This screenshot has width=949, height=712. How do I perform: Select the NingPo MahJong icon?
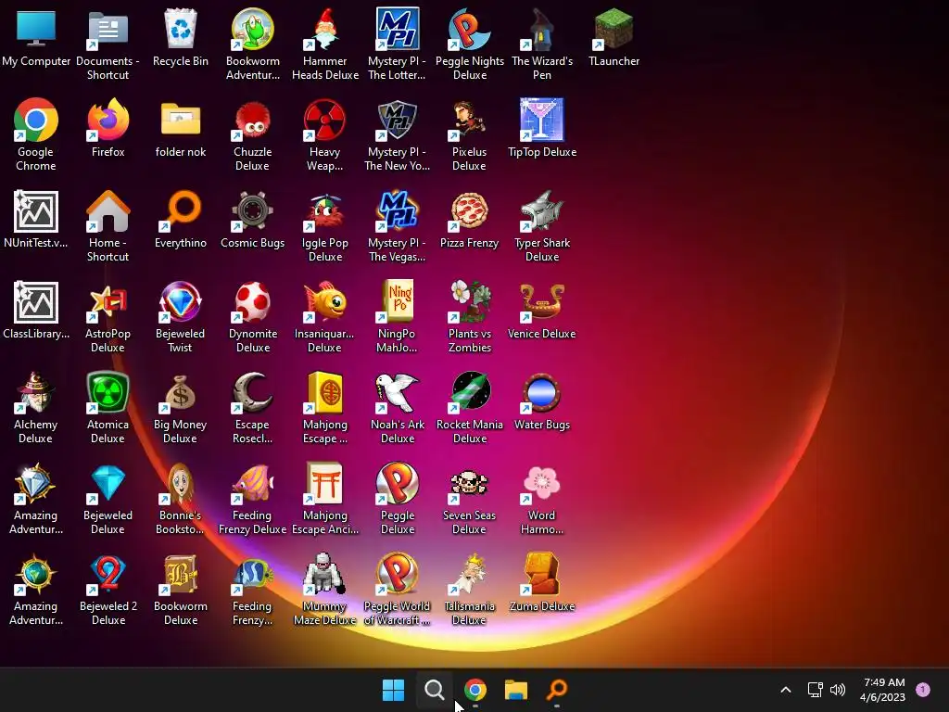(x=397, y=301)
